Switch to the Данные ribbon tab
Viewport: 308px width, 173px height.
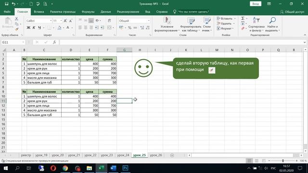tap(106, 12)
